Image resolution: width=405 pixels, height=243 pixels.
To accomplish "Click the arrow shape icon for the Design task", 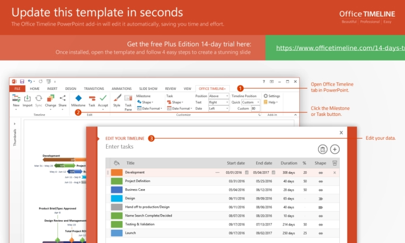I will [321, 198].
